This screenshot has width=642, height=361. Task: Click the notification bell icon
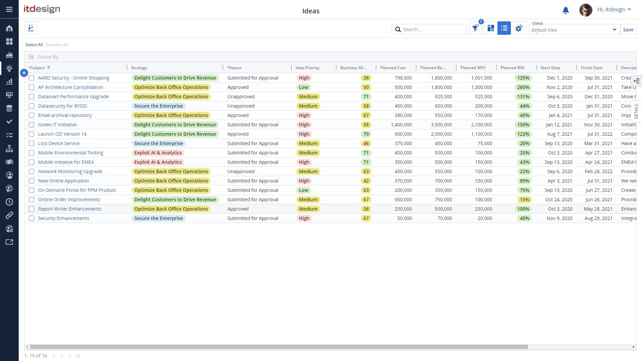(565, 10)
